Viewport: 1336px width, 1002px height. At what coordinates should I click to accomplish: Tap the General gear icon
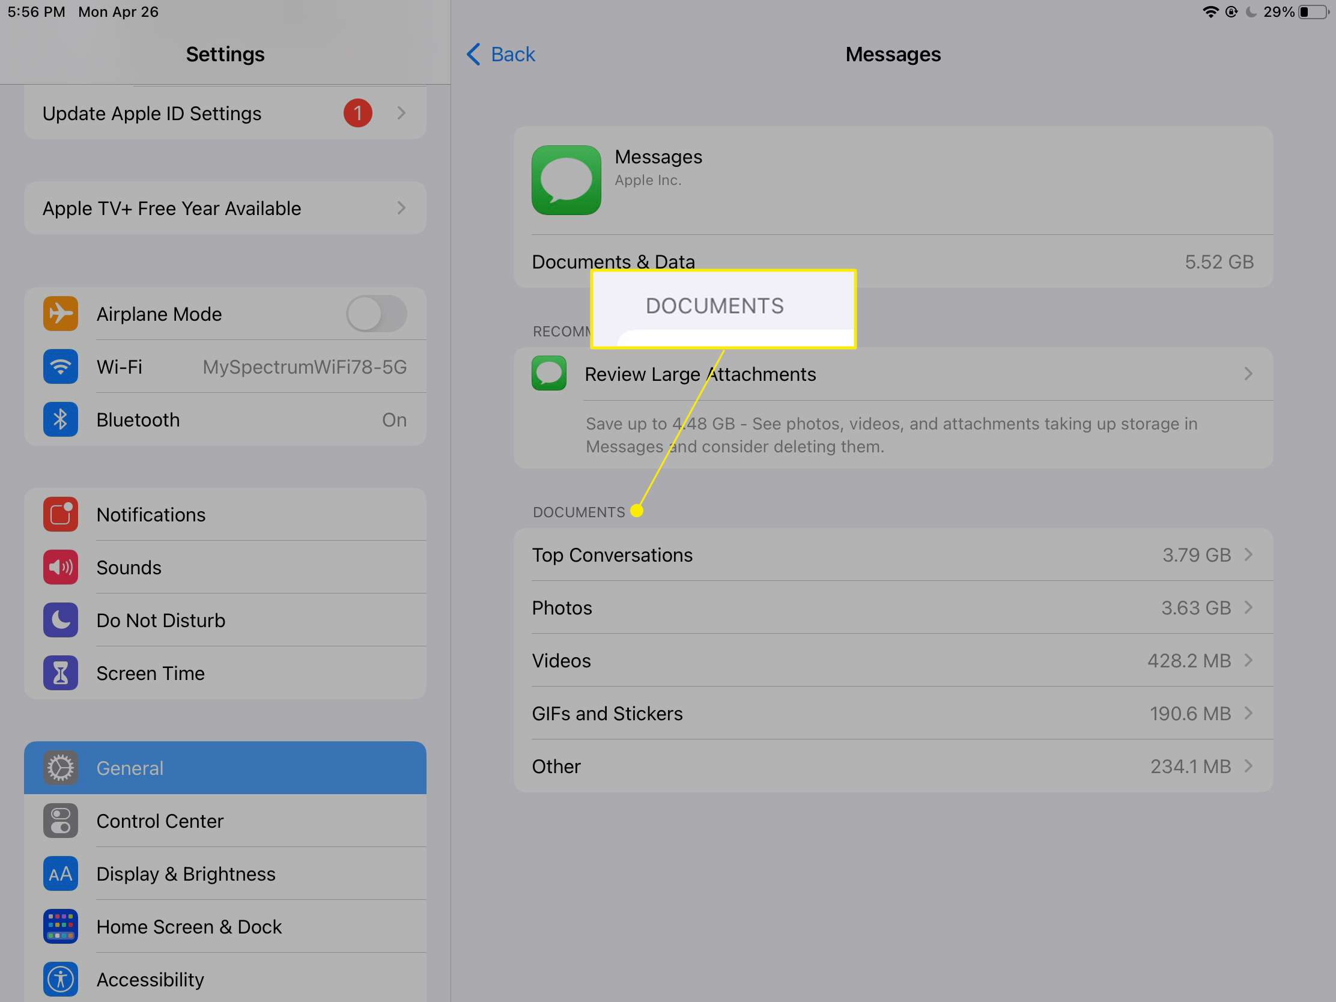point(61,768)
